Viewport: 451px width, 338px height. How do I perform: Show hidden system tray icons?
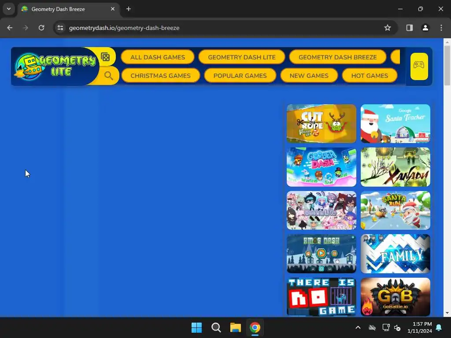(358, 327)
